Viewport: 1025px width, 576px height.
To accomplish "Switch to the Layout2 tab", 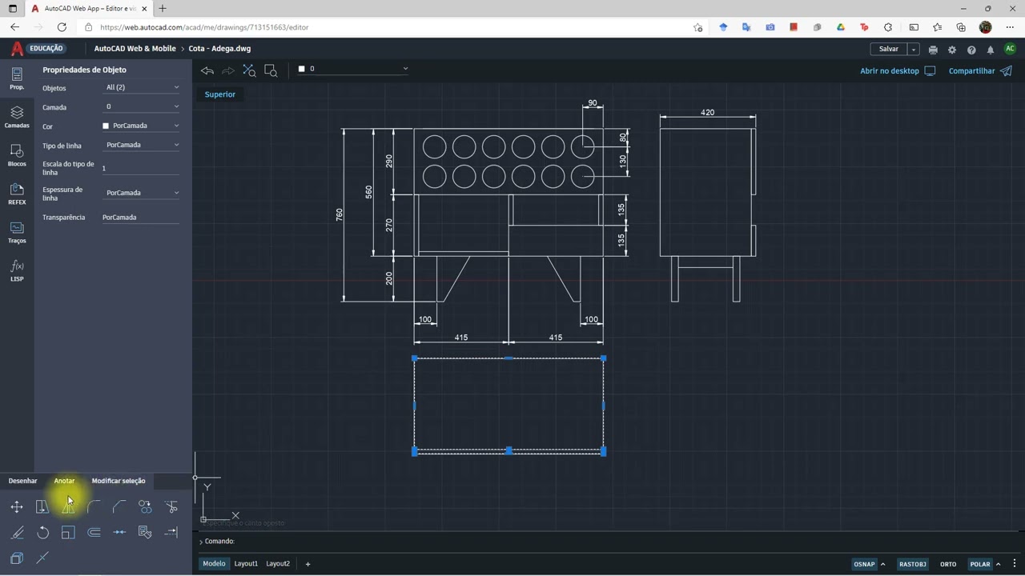I will pos(278,564).
